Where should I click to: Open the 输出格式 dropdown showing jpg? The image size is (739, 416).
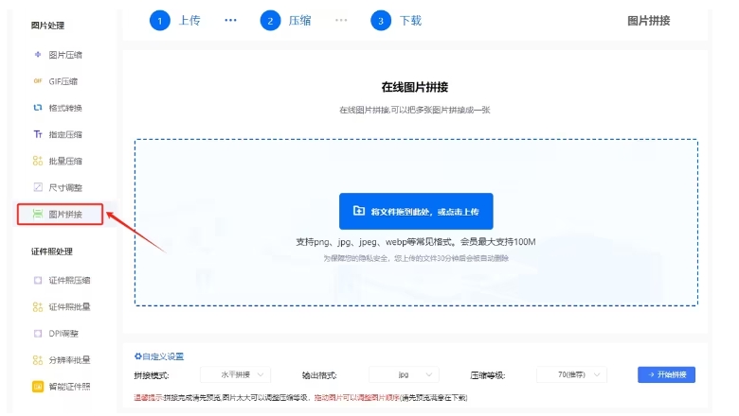point(404,374)
